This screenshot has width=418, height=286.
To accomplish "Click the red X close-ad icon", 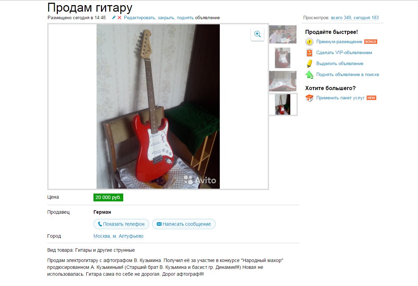I will click(x=119, y=17).
